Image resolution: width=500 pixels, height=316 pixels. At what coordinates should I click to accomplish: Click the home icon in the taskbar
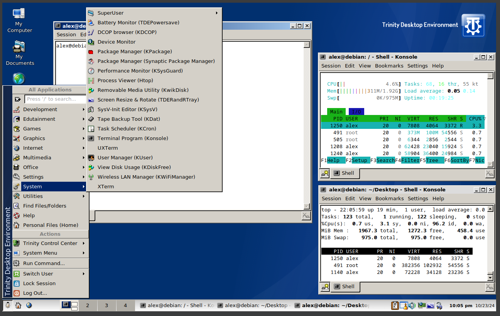(18, 305)
